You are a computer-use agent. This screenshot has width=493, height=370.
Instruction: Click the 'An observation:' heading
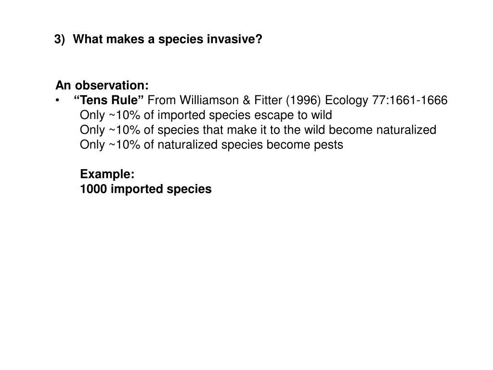[102, 85]
